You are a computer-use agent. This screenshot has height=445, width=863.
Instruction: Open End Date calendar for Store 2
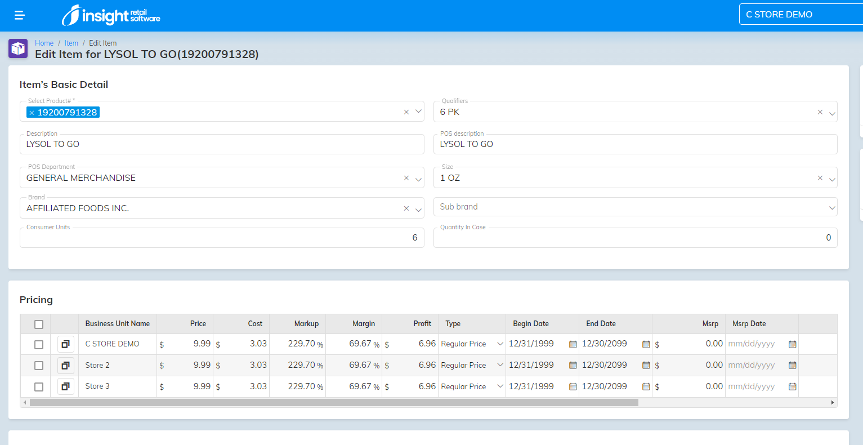(646, 366)
